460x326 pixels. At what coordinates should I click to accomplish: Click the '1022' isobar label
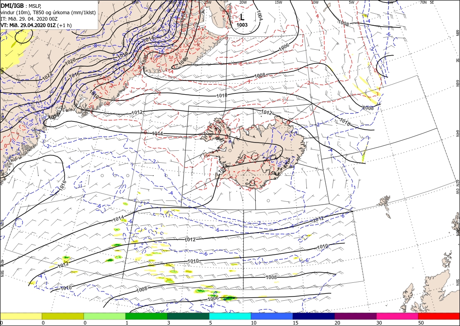click(47, 76)
